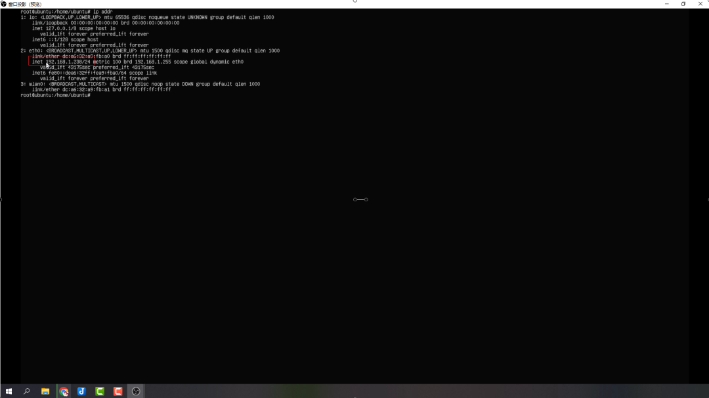Image resolution: width=709 pixels, height=398 pixels.
Task: Open the taskbar search magnifier
Action: point(27,391)
